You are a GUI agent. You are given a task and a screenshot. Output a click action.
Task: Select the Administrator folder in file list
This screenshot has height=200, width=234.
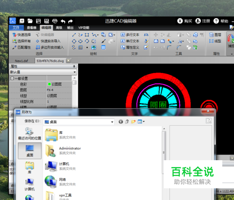(63, 151)
